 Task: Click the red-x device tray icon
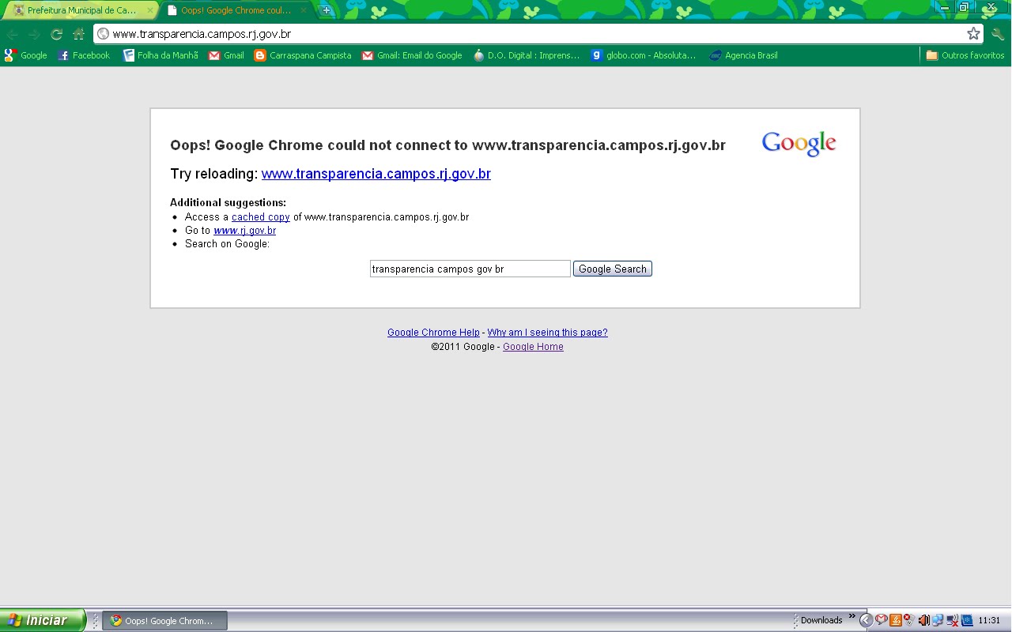[909, 619]
